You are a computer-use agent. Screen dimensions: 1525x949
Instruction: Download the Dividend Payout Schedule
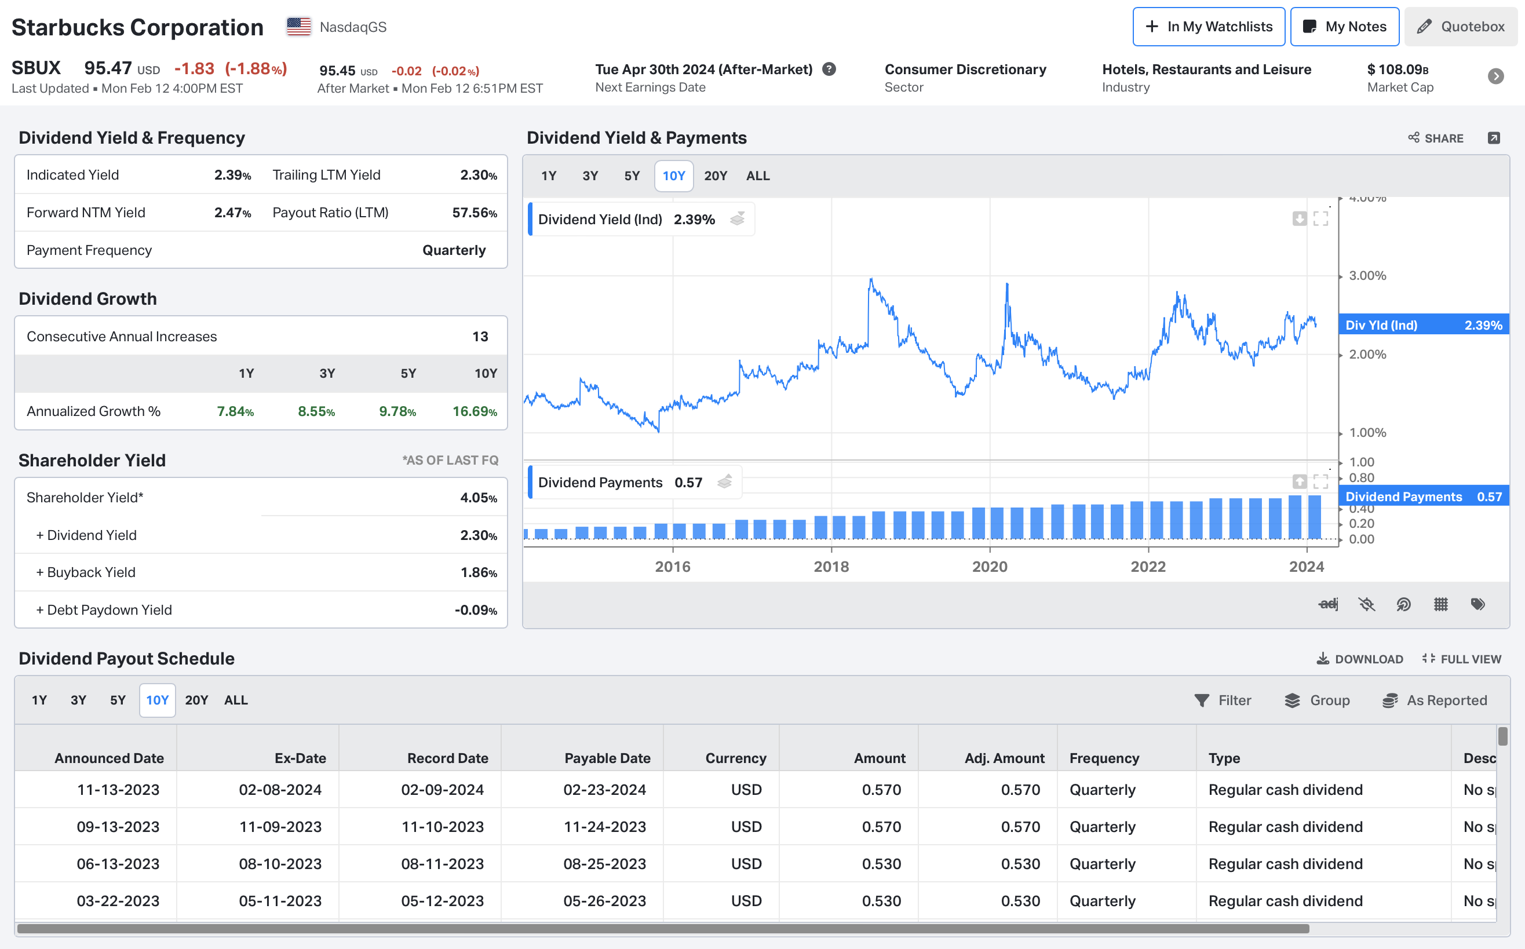pyautogui.click(x=1359, y=659)
